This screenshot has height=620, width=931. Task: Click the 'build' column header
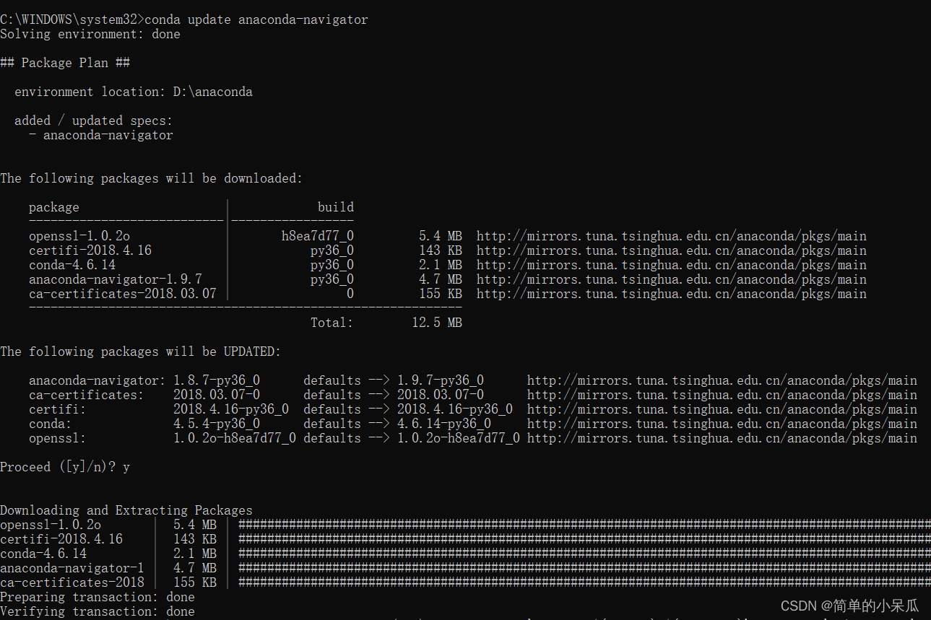coord(336,207)
